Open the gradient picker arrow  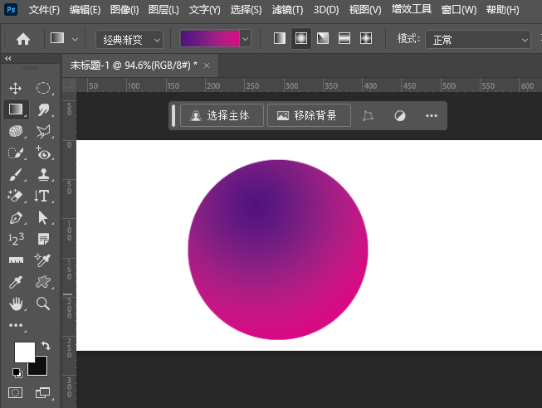[x=245, y=39]
